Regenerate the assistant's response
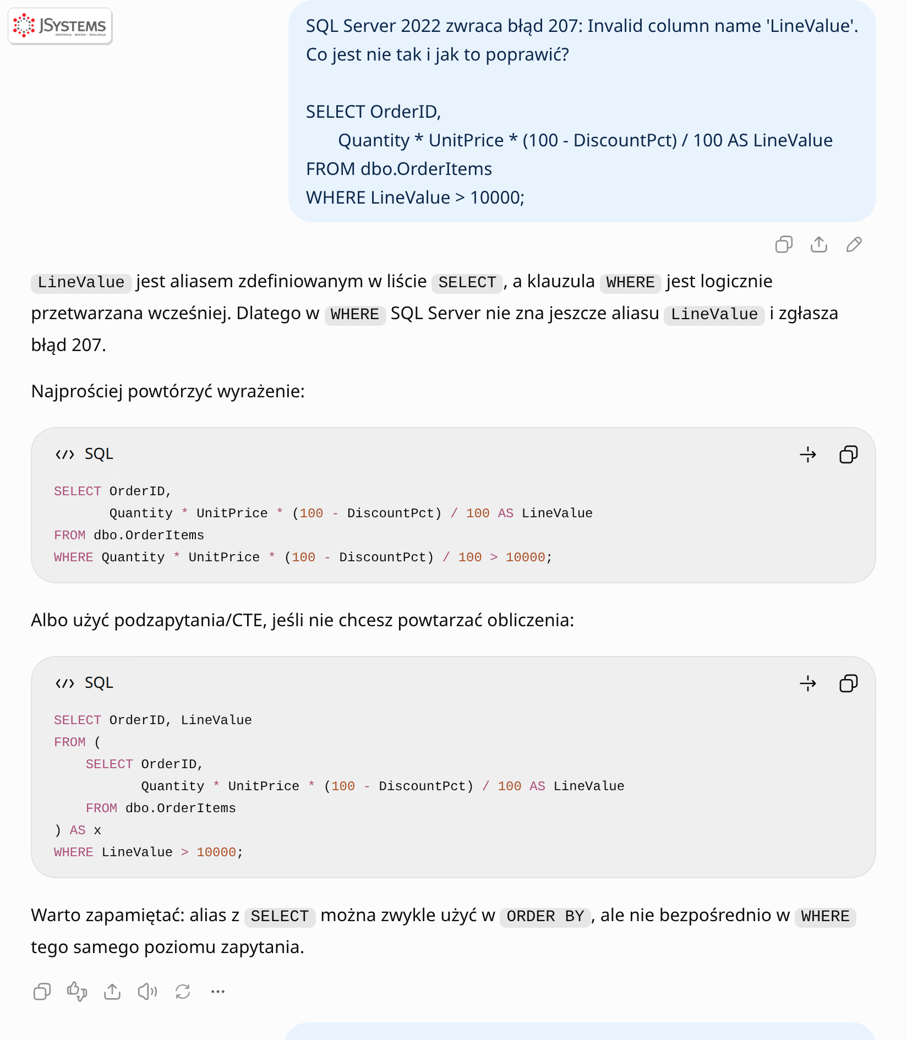 (x=183, y=992)
